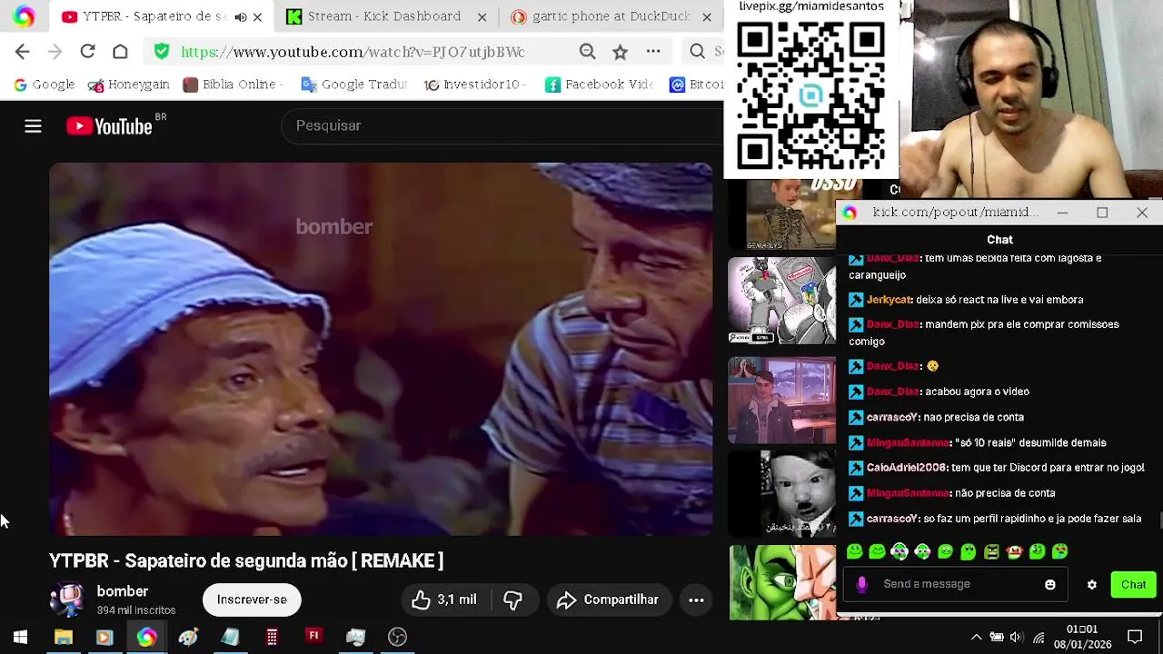Viewport: 1163px width, 654px height.
Task: Close the YTPBR YouTube tab
Action: coord(257,16)
